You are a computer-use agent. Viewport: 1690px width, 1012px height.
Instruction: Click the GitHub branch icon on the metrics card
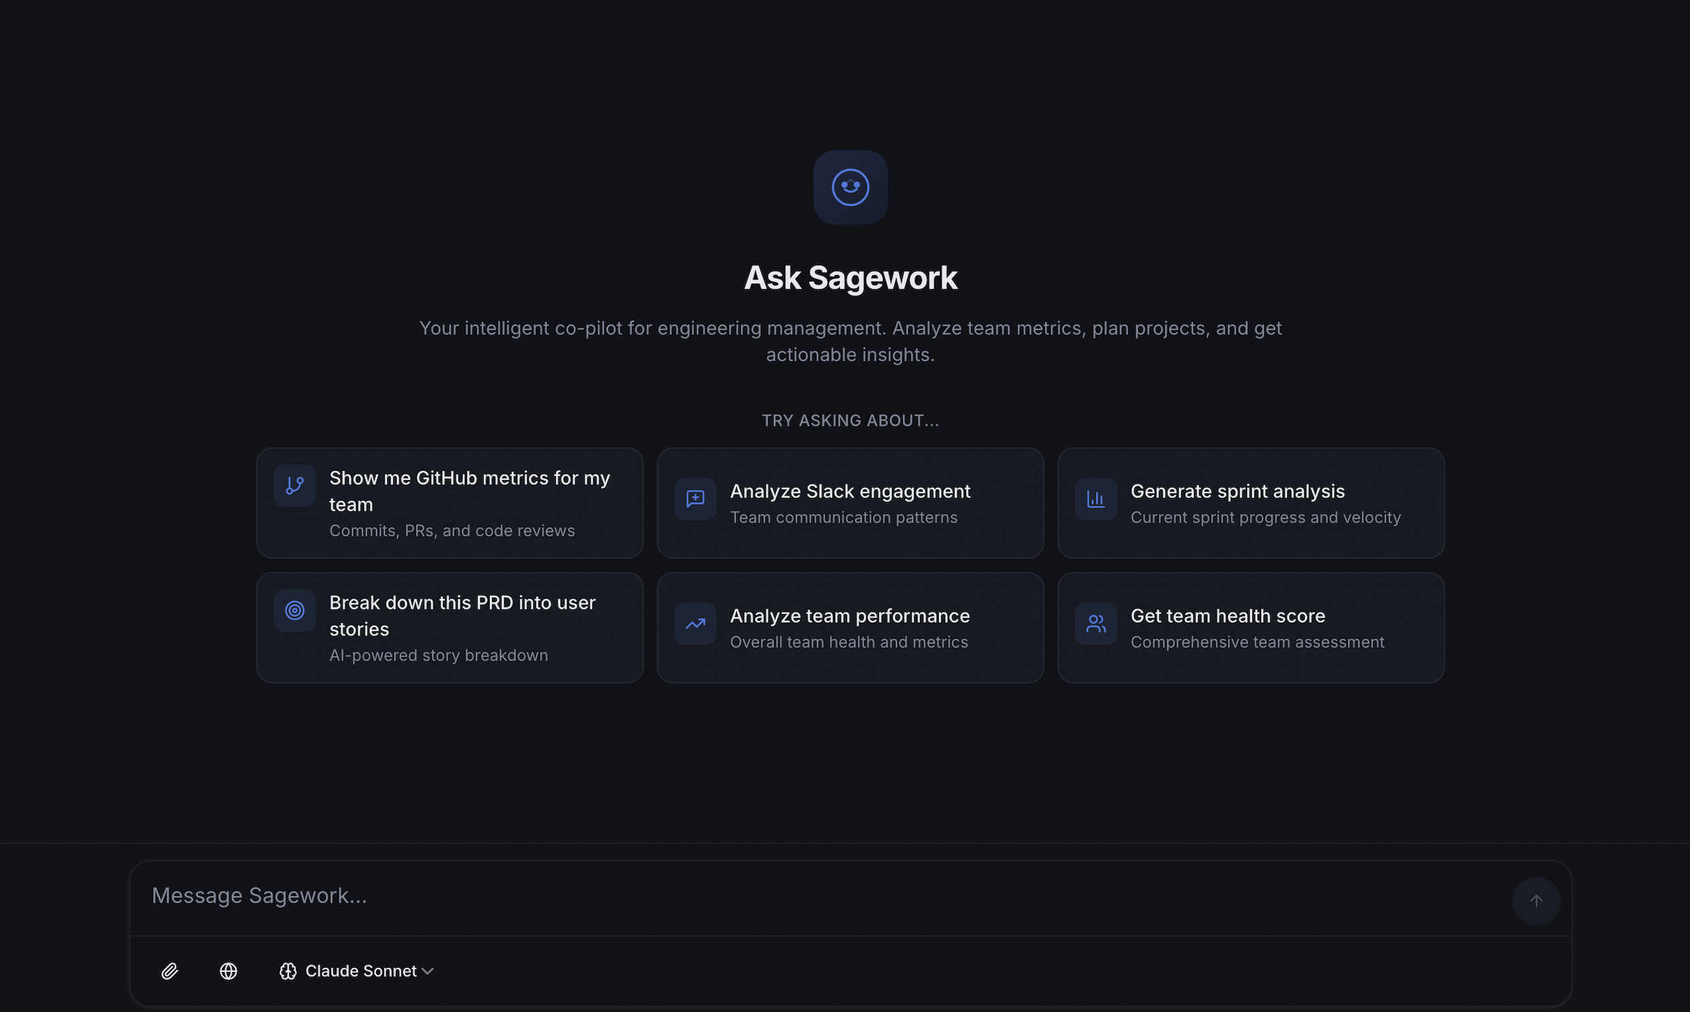(294, 486)
